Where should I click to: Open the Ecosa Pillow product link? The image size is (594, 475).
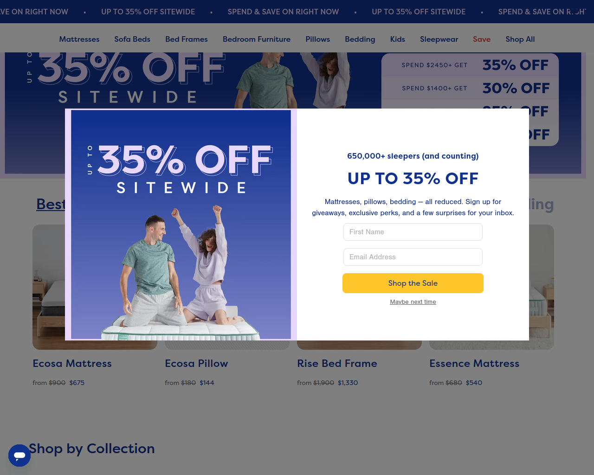196,364
